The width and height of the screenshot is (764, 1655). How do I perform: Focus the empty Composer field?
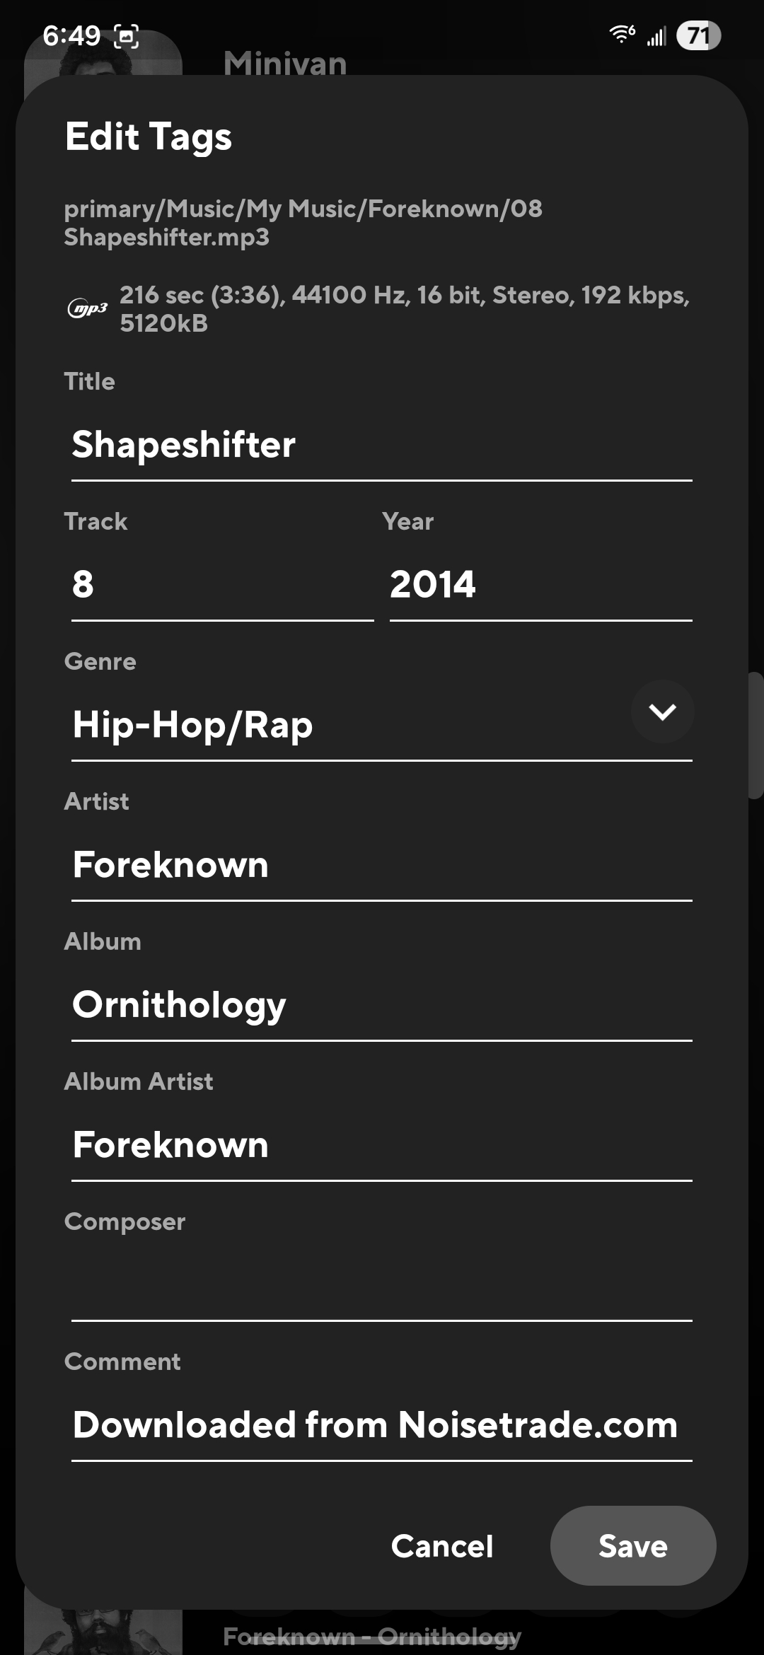pos(381,1286)
